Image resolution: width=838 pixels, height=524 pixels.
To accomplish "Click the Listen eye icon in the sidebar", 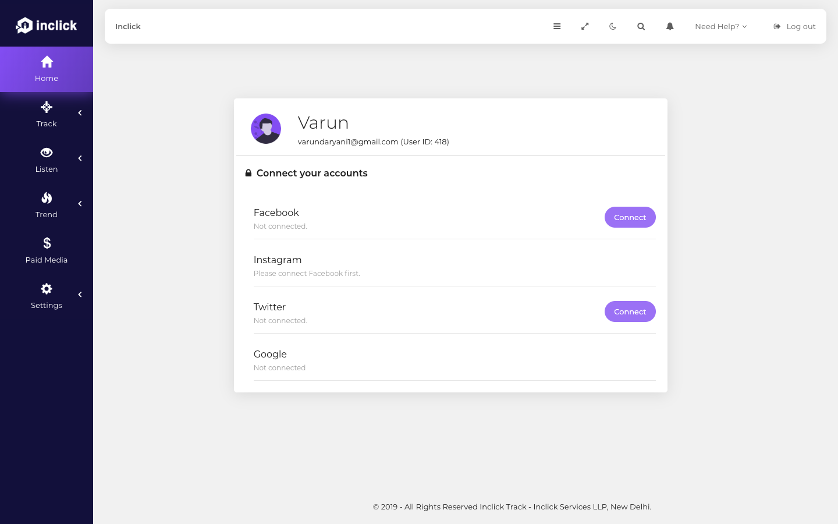I will (x=47, y=153).
